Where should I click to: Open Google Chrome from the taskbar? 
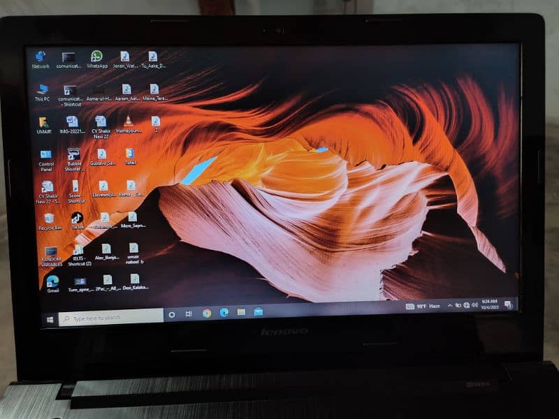pyautogui.click(x=207, y=313)
